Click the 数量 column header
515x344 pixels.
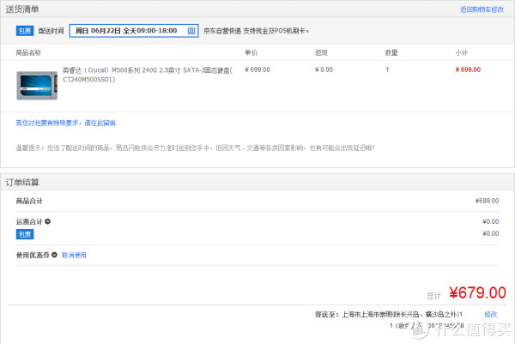[391, 52]
